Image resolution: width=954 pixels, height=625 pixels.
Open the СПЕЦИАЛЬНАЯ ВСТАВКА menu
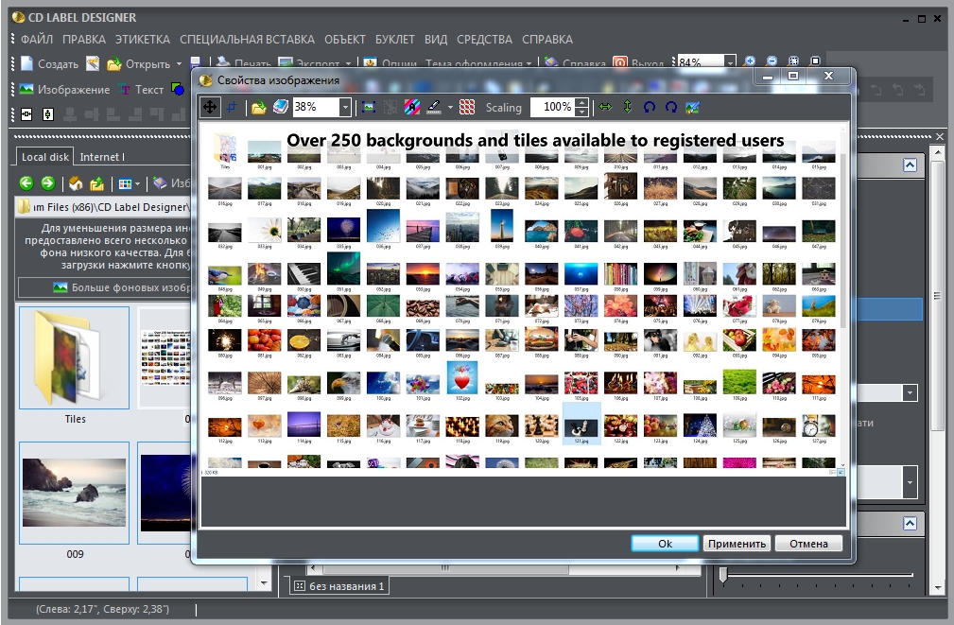247,40
